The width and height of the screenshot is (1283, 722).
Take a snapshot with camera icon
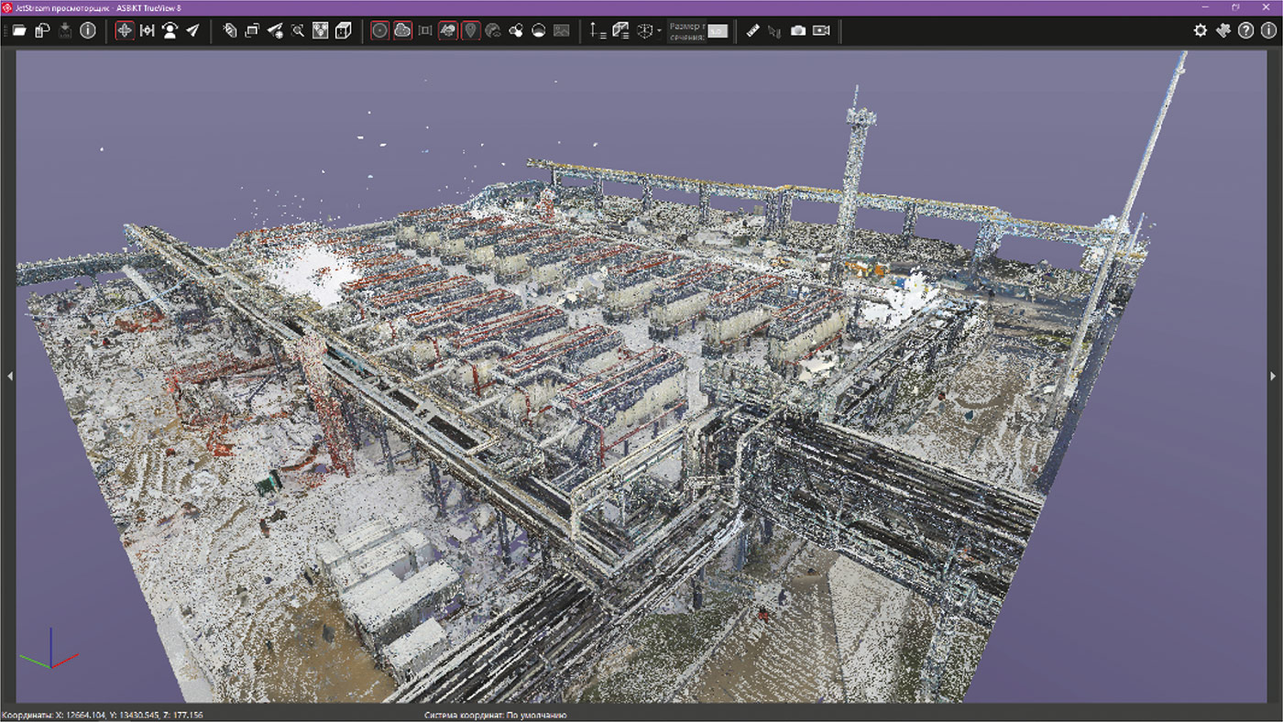(x=798, y=30)
